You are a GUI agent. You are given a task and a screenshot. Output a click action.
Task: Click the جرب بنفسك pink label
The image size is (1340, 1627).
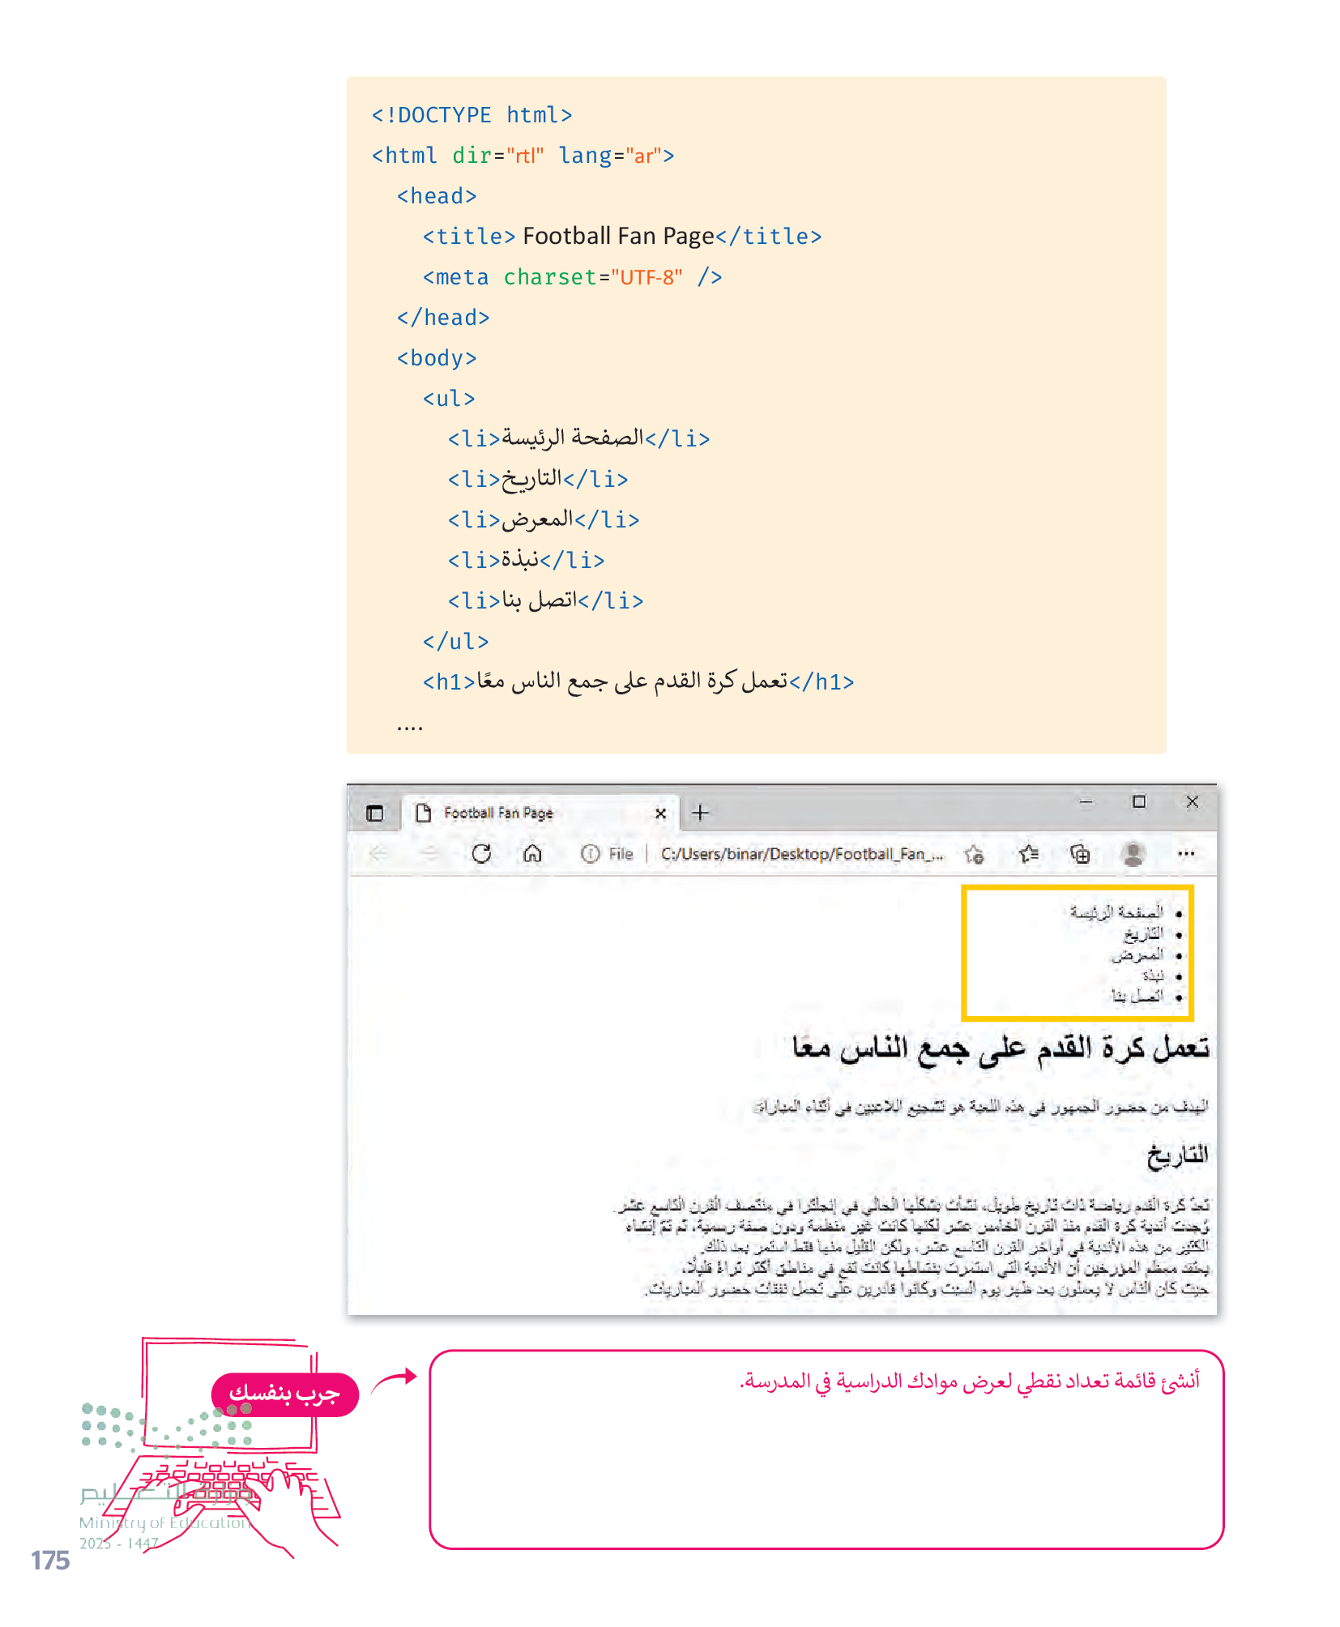click(x=284, y=1394)
